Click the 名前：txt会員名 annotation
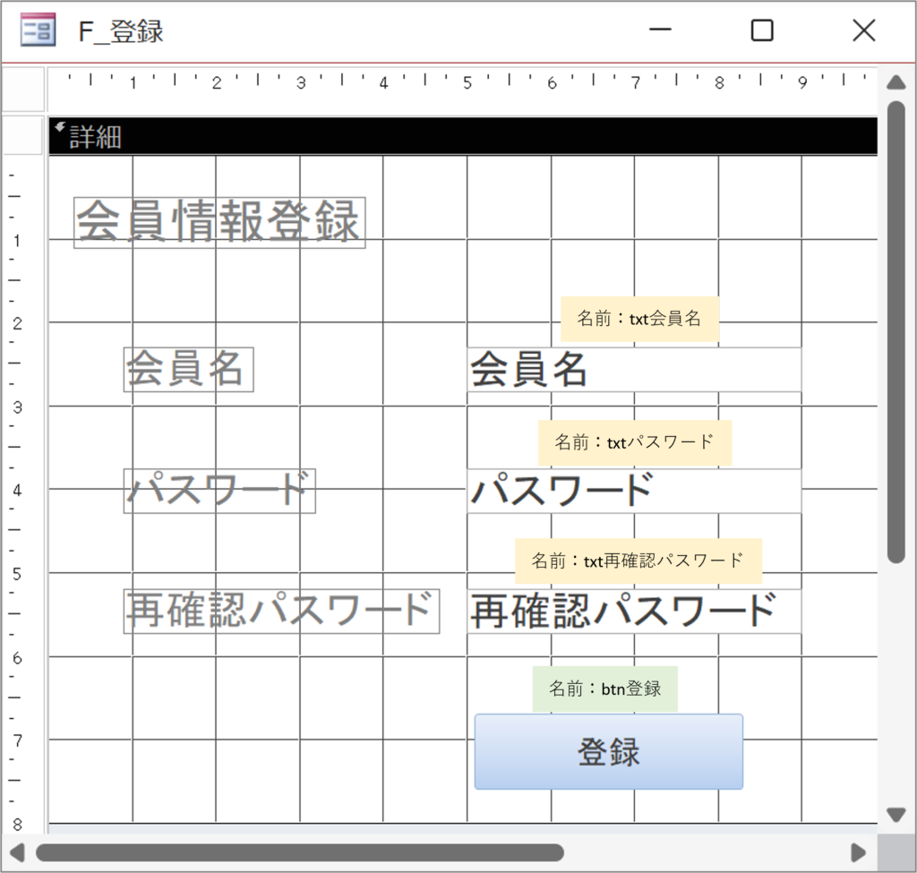 coord(639,319)
